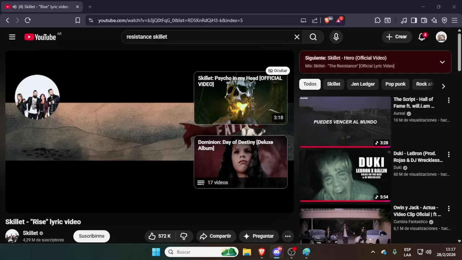Close the Skillet Rise tab

[x=77, y=7]
